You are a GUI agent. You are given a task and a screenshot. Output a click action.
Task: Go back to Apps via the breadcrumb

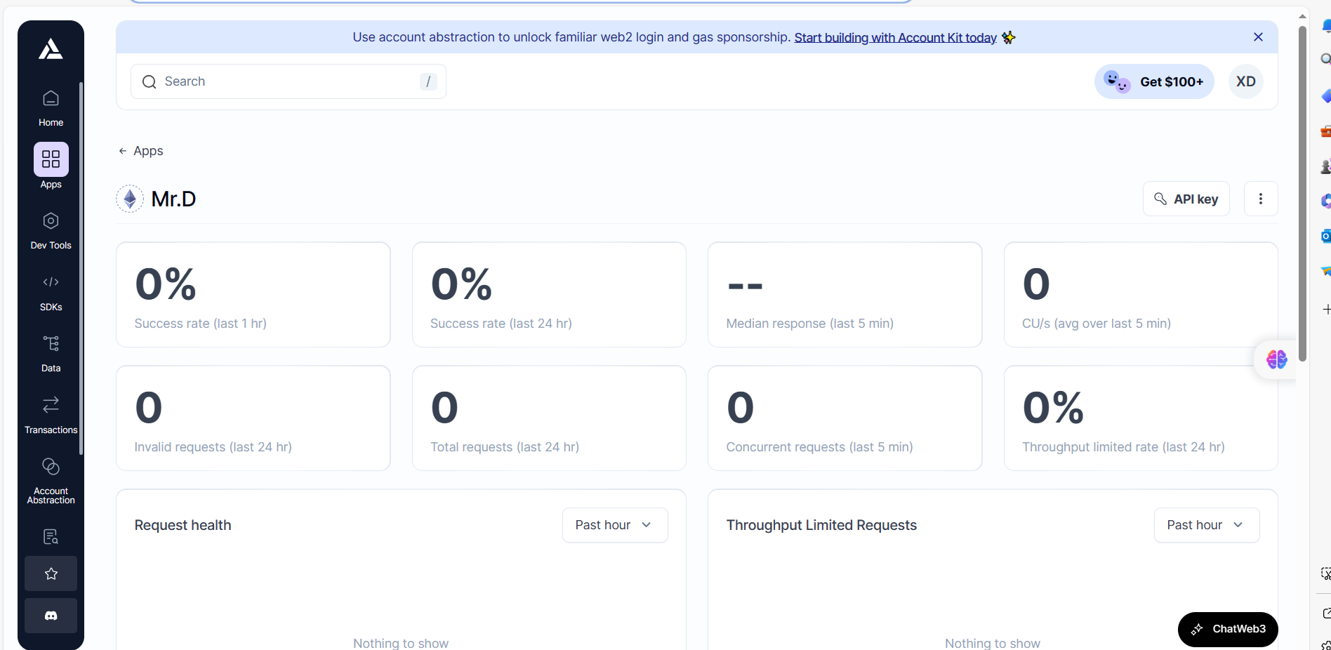pyautogui.click(x=141, y=151)
